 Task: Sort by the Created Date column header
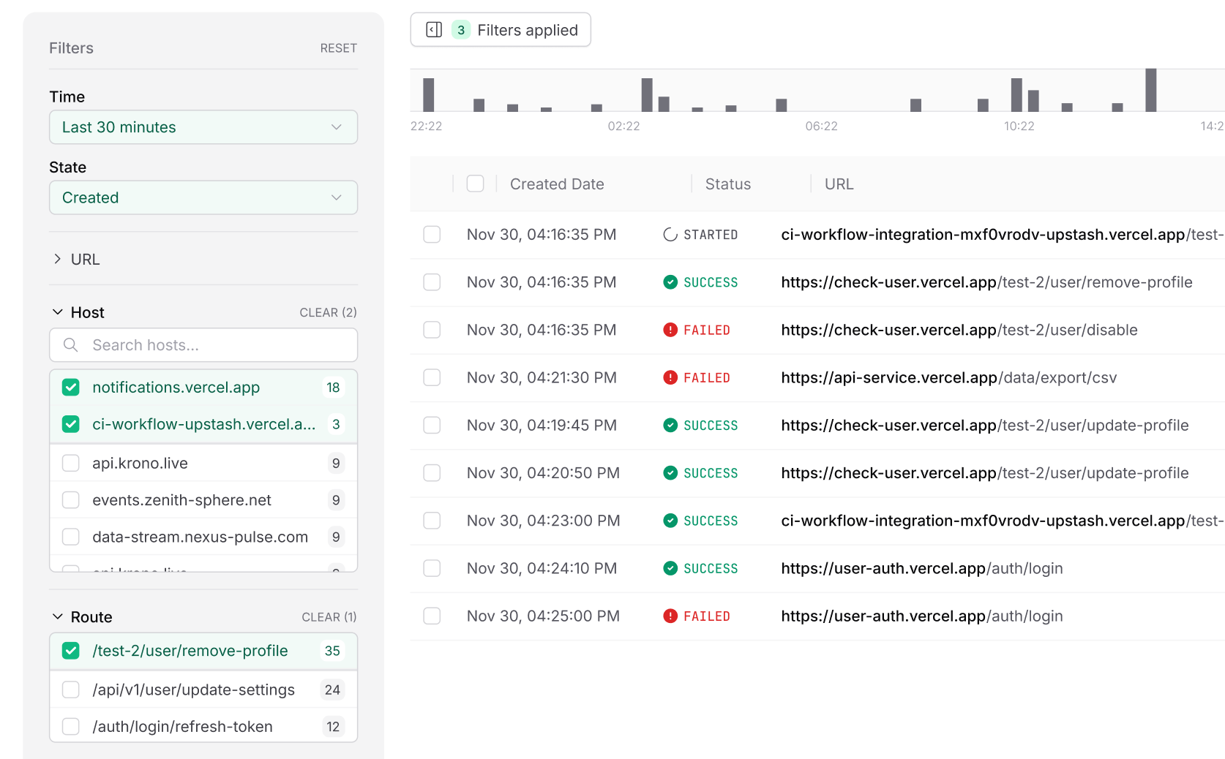click(x=556, y=184)
